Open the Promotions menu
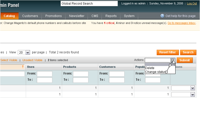 point(53,16)
